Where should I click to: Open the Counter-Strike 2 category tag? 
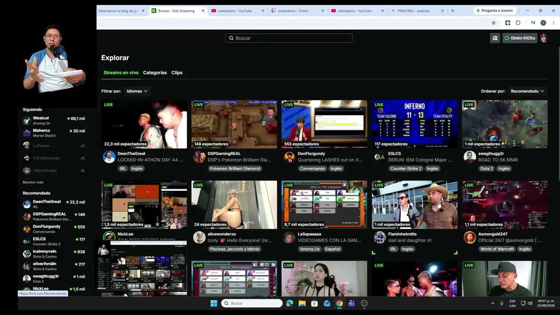(406, 168)
